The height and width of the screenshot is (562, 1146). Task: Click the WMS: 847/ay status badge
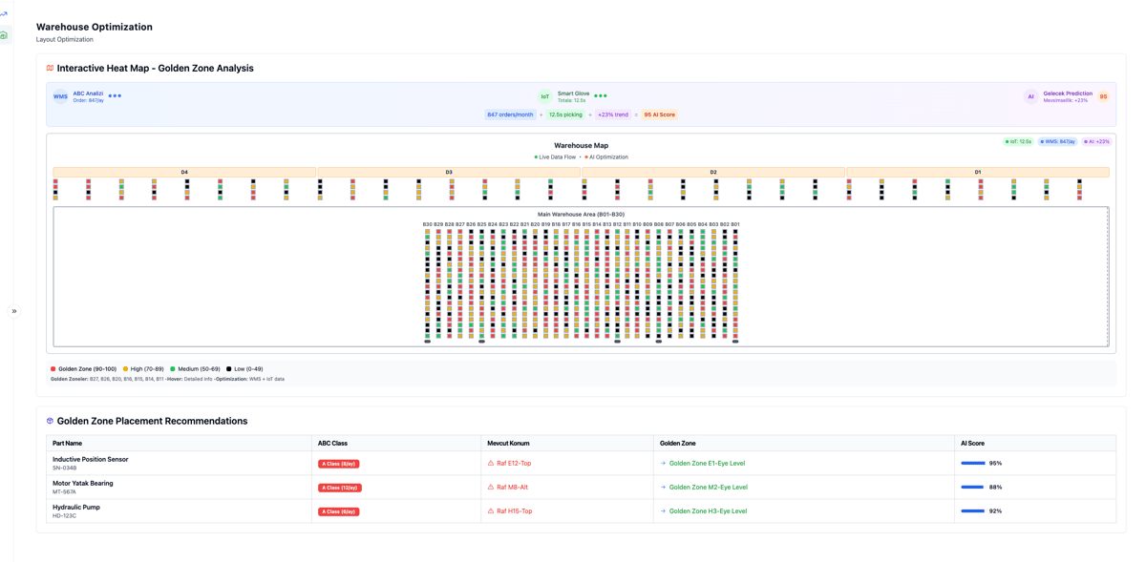click(1058, 141)
